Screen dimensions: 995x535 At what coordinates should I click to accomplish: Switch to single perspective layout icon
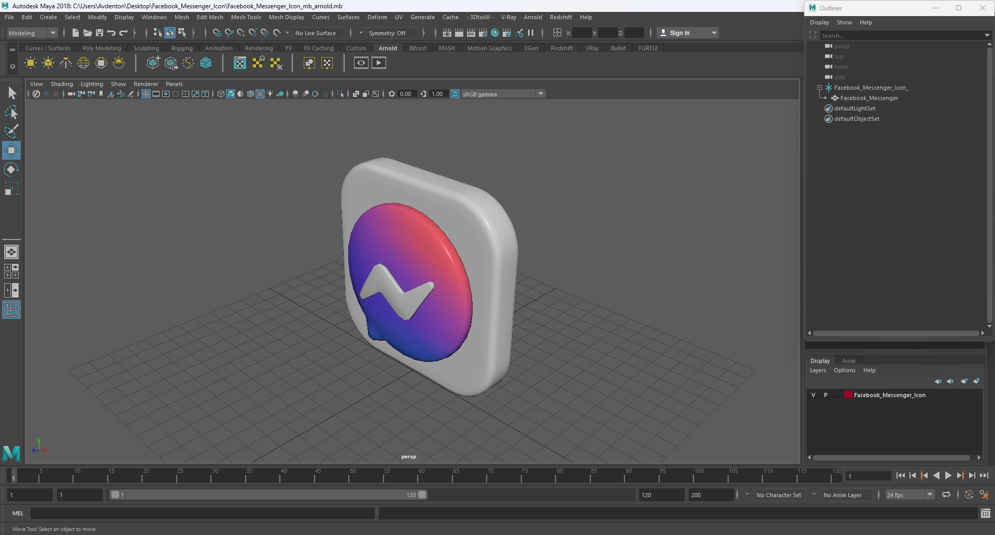pos(11,252)
